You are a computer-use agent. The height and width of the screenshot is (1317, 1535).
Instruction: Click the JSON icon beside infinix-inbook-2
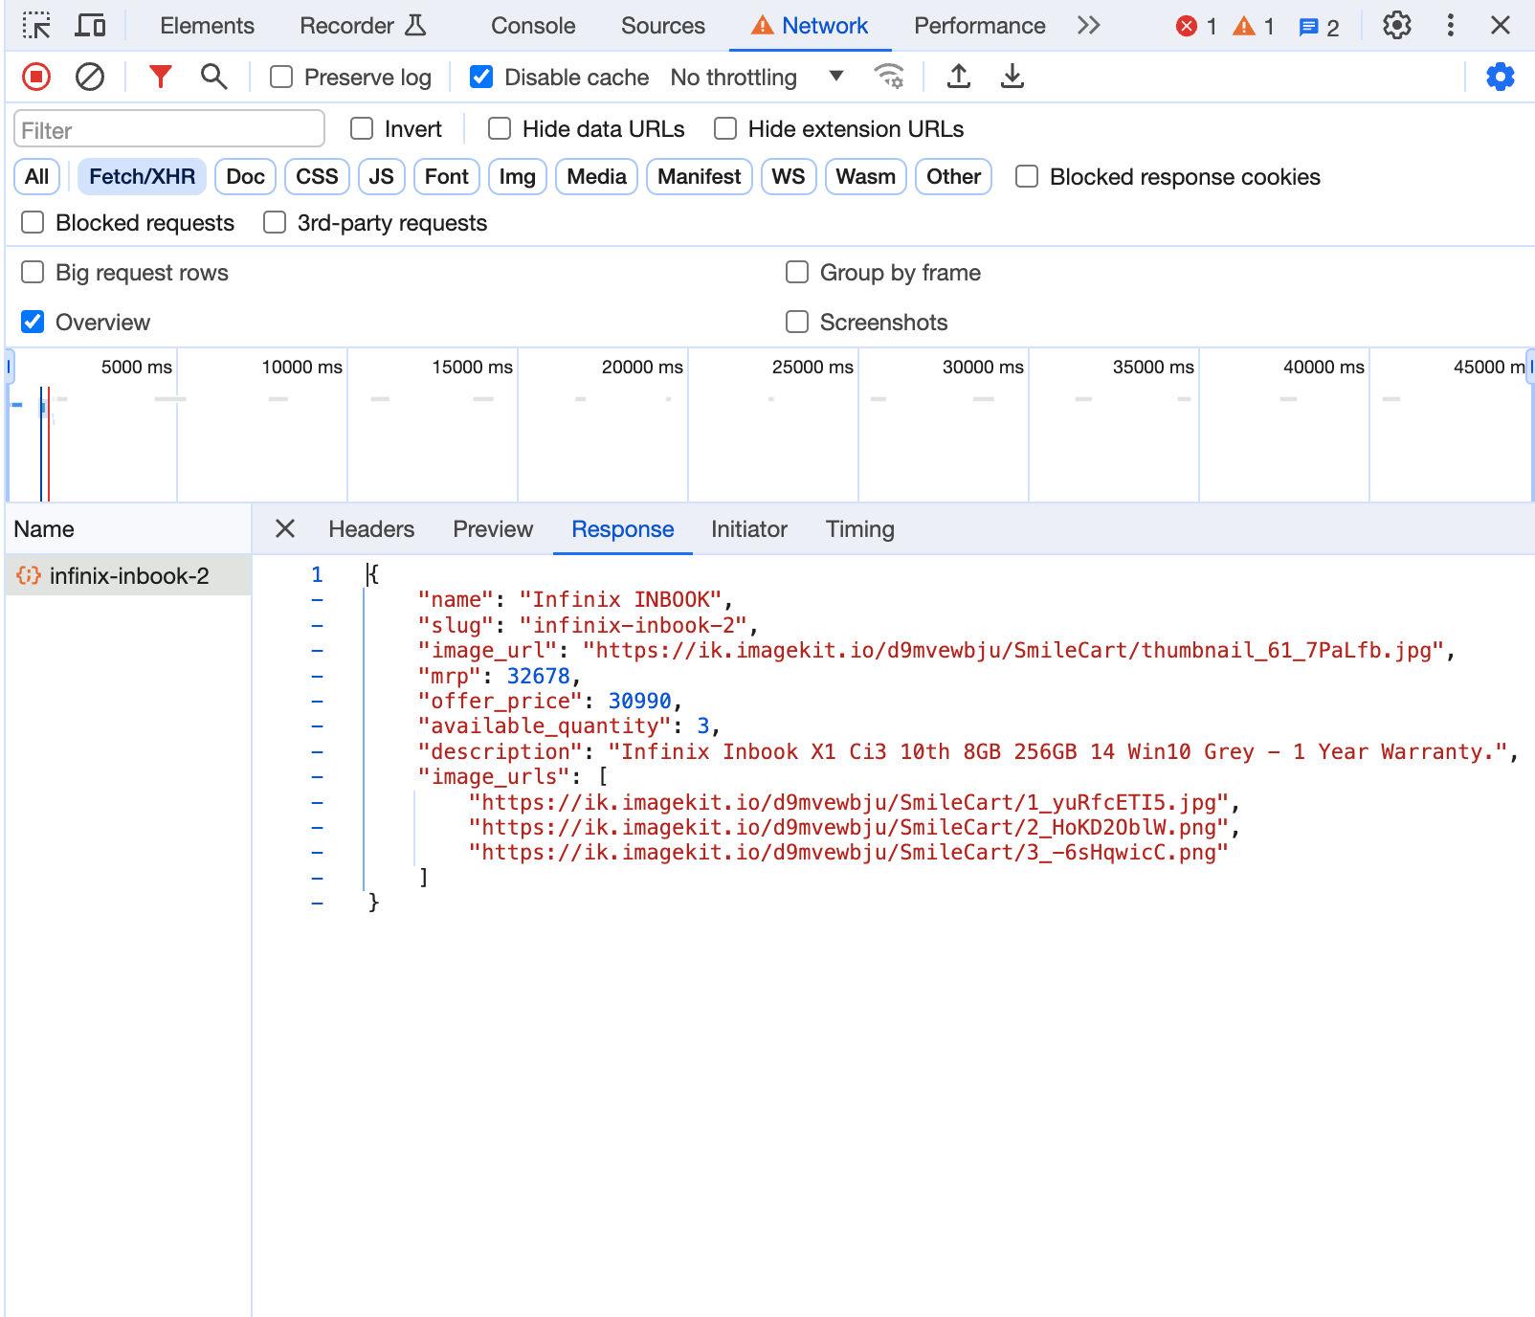pos(29,576)
